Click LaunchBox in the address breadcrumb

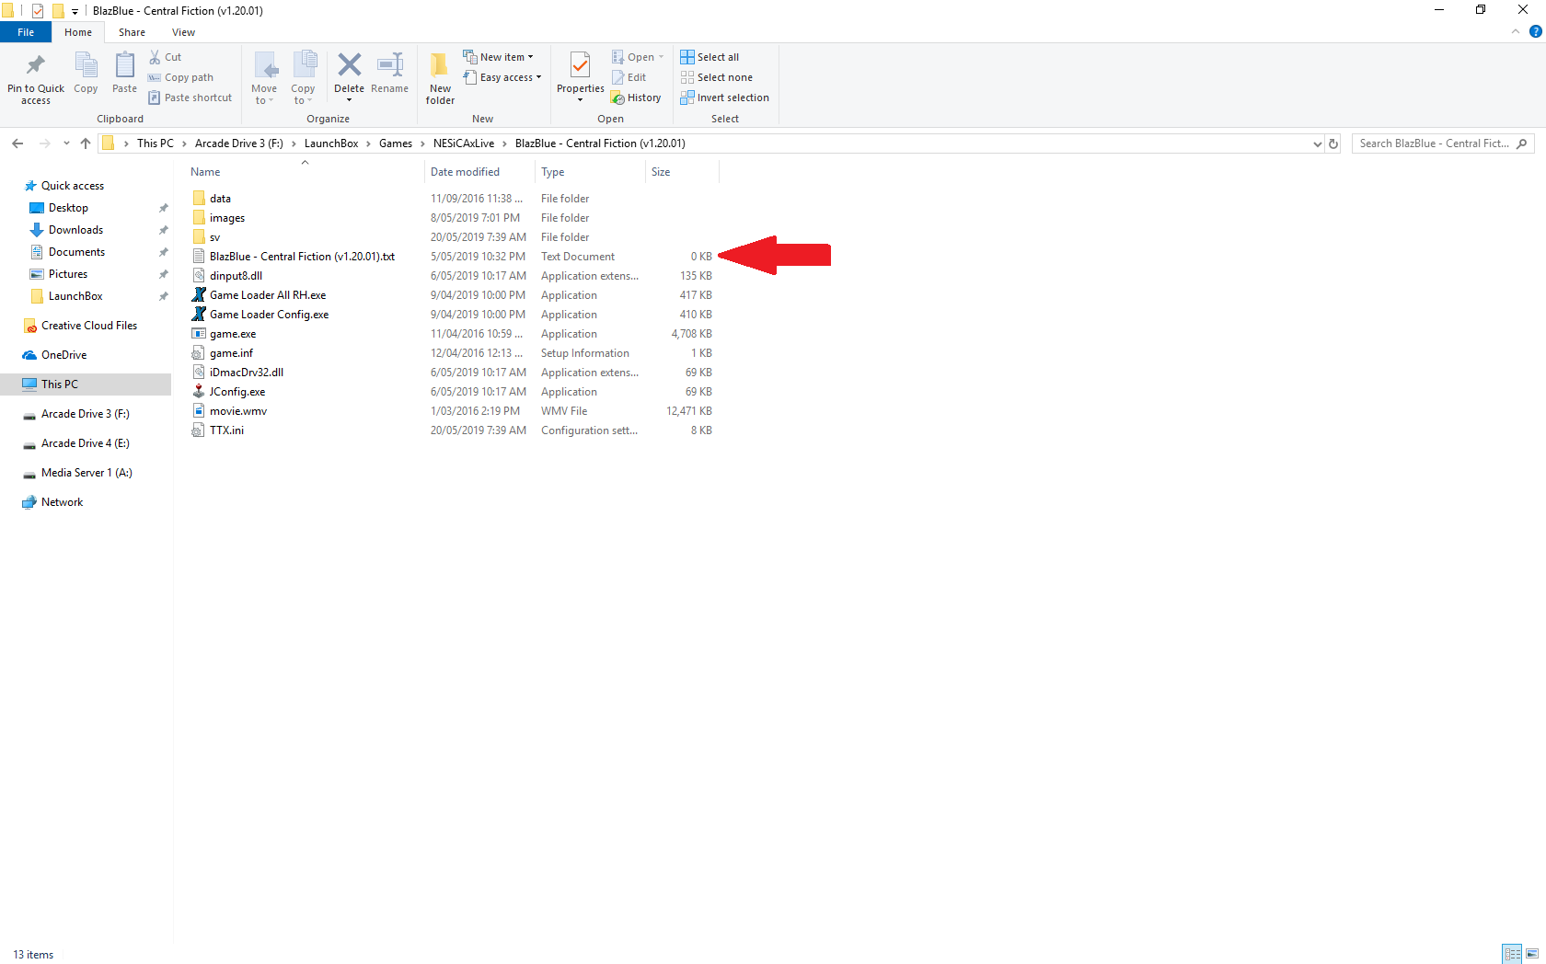[x=331, y=143]
